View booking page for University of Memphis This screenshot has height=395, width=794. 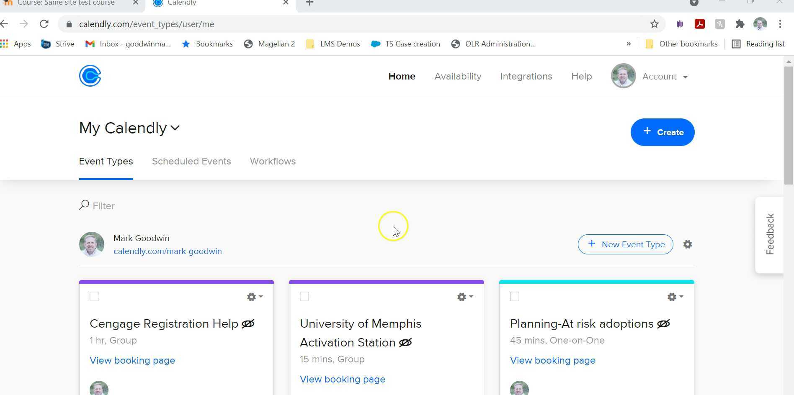coord(343,380)
